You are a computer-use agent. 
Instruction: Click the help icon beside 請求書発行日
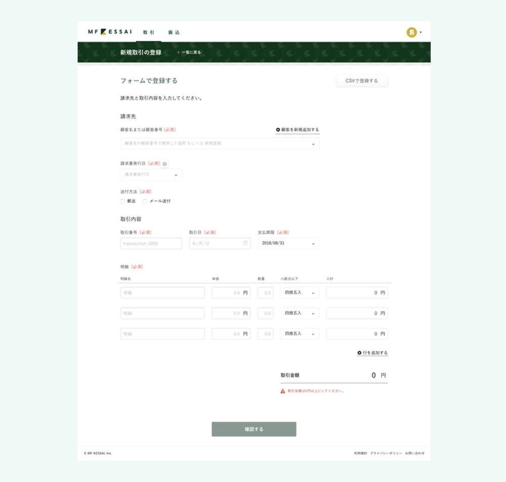[x=165, y=163]
